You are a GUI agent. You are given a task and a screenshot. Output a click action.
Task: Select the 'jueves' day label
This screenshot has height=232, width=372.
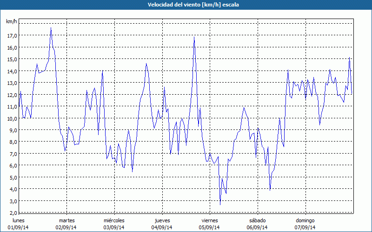click(162, 220)
